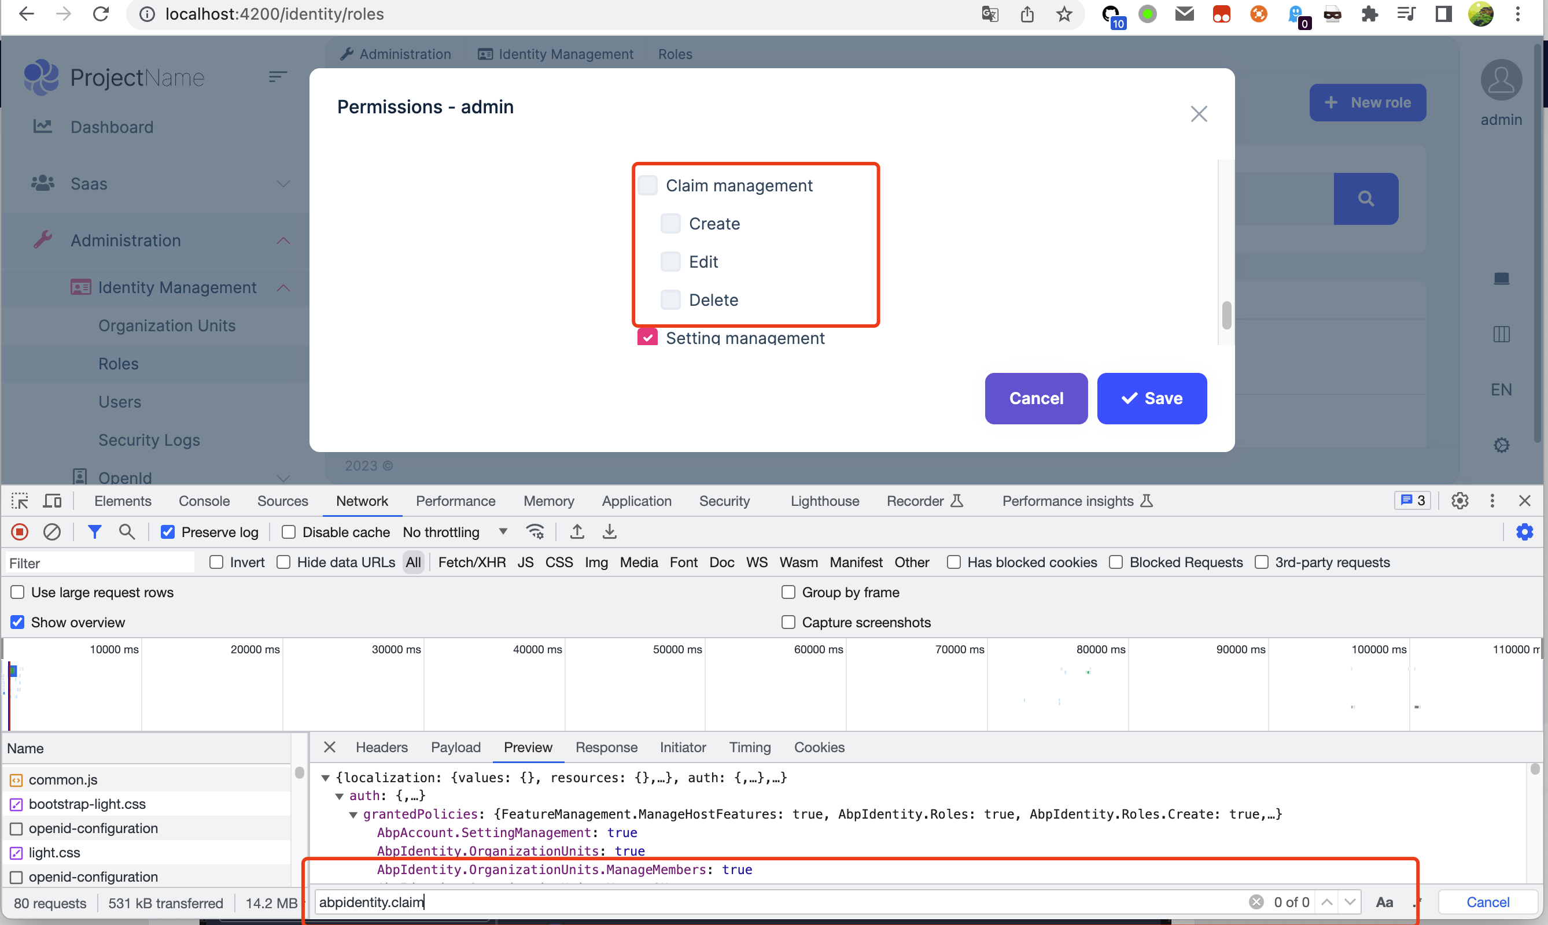Click the inspect element picker icon
The width and height of the screenshot is (1548, 925).
[x=19, y=501]
